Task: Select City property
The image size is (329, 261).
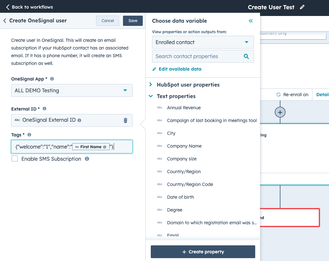Action: 171,133
